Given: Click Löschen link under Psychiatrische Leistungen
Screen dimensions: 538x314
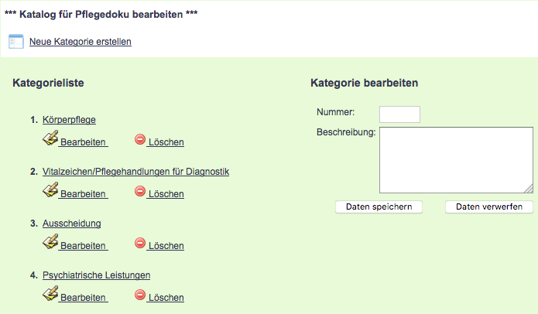Looking at the screenshot, I should [166, 298].
